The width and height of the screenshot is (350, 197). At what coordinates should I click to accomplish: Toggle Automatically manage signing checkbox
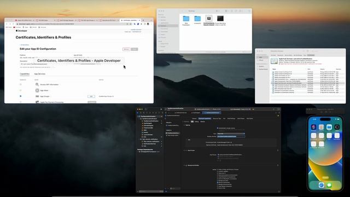pyautogui.click(x=218, y=128)
